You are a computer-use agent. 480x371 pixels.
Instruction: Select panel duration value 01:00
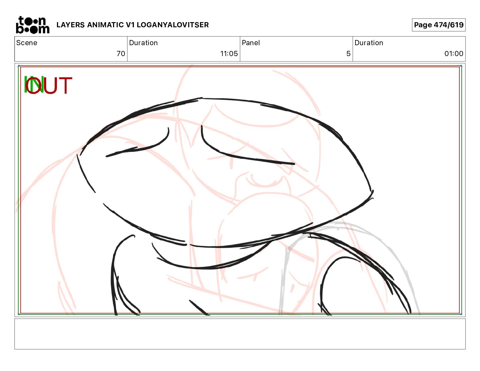click(454, 54)
